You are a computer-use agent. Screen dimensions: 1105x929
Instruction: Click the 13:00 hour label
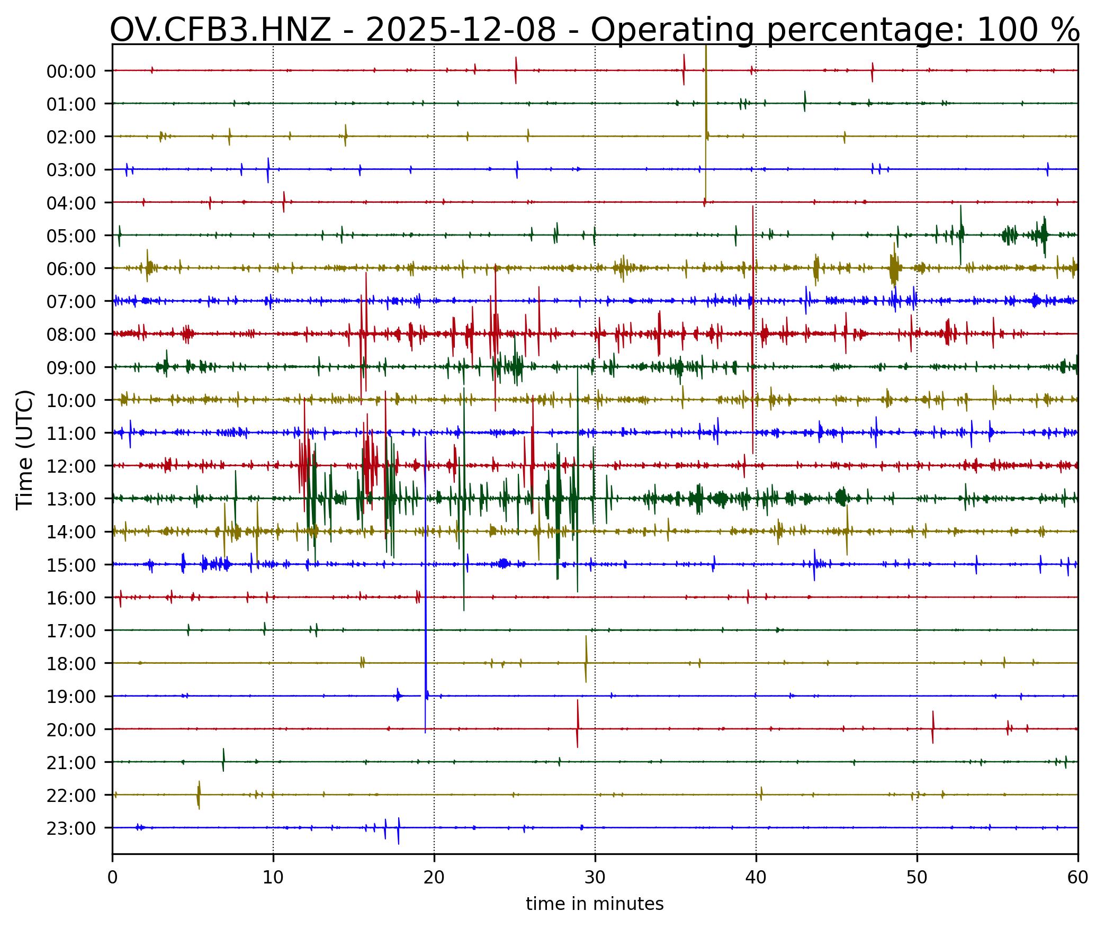click(71, 500)
